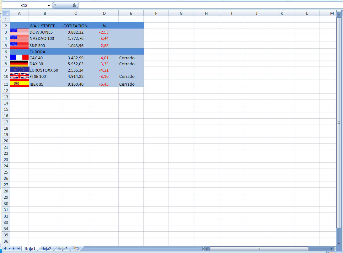The image size is (343, 253).
Task: Click the Insert Function fx icon
Action: (74, 5)
